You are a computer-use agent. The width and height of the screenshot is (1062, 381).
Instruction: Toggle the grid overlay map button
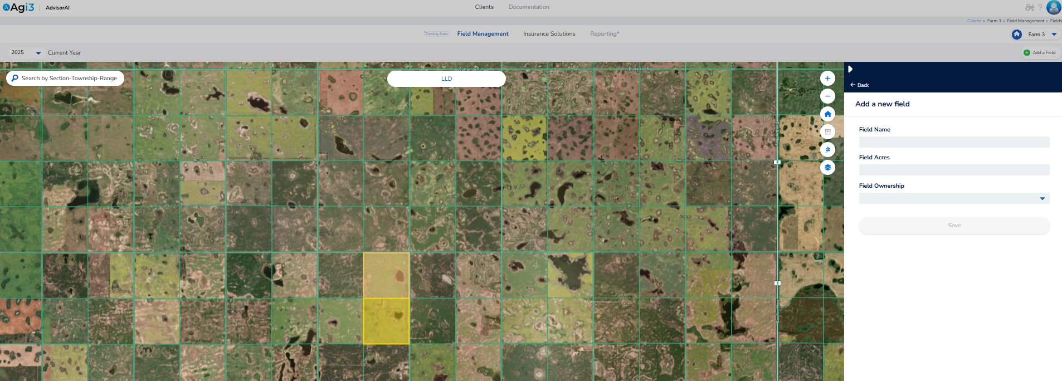coord(827,132)
